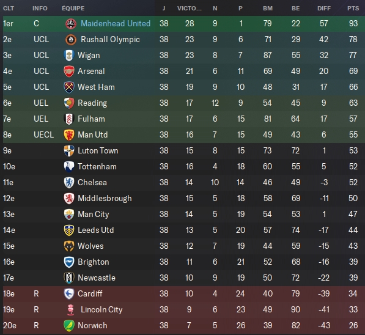Sort by the CLT position header

tap(9, 9)
